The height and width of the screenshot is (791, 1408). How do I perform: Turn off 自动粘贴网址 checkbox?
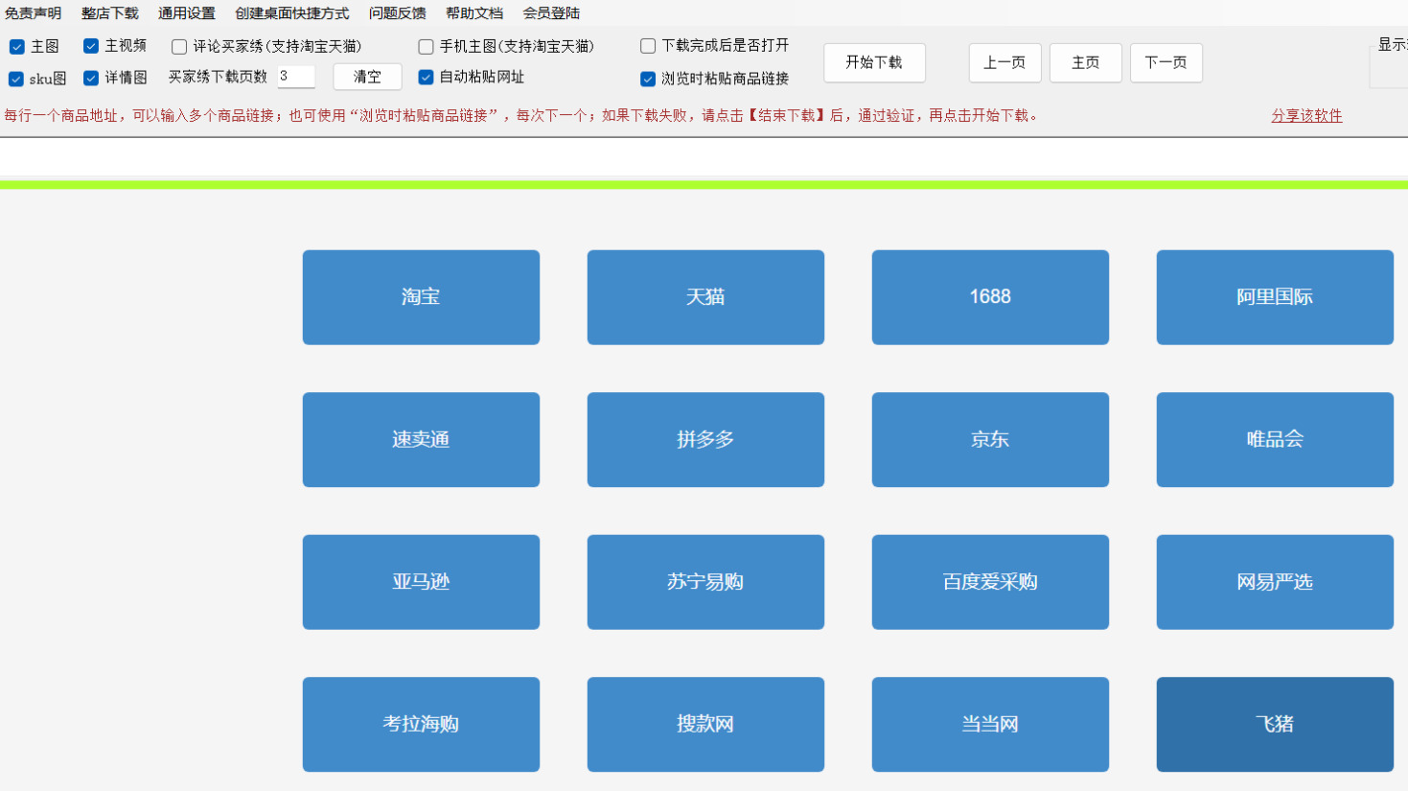tap(427, 78)
